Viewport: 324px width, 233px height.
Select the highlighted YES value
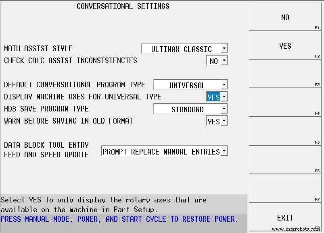(x=214, y=97)
